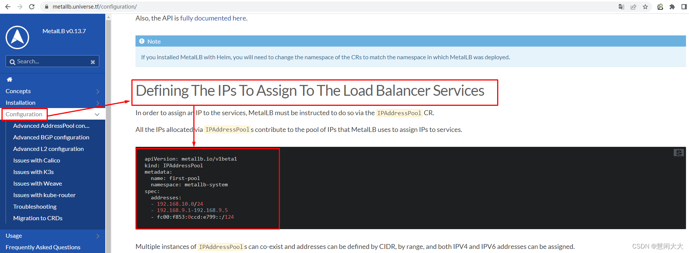Expand the Installation section chevron
This screenshot has height=253, width=689.
[x=98, y=103]
